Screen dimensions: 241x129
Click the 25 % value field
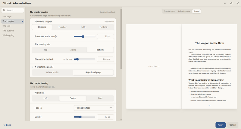105,37
